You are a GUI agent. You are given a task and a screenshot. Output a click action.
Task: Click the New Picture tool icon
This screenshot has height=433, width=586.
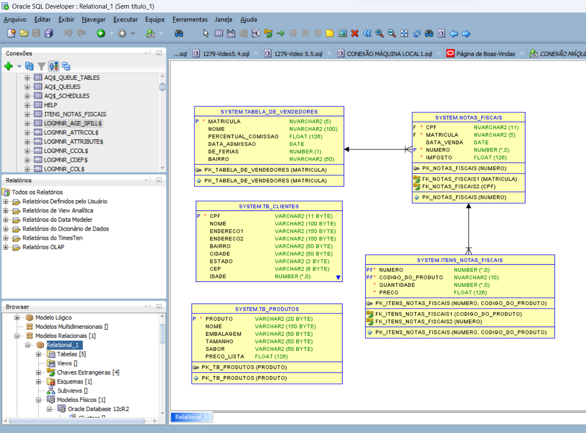(x=342, y=33)
